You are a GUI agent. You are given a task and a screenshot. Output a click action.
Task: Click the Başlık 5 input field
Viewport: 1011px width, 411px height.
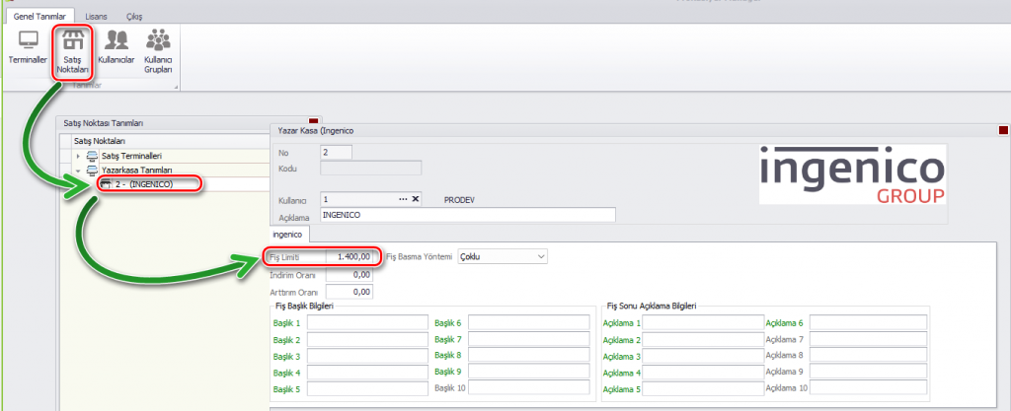pos(367,389)
